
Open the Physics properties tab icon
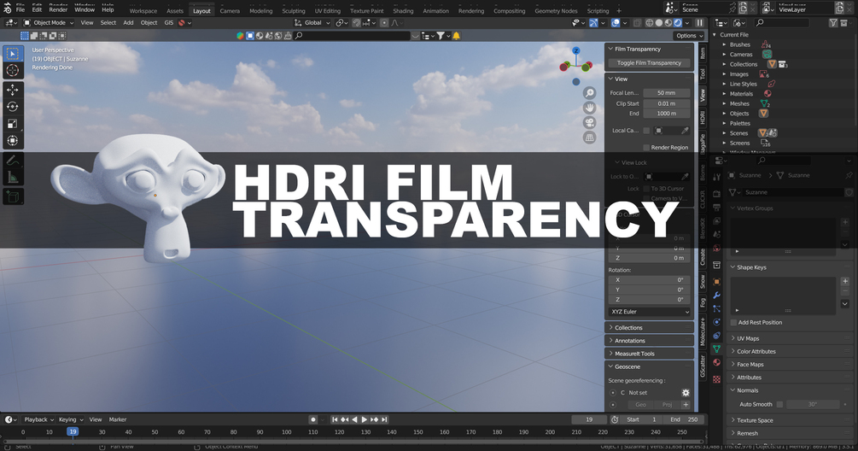717,322
